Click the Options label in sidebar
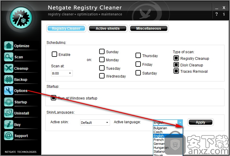The height and width of the screenshot is (156, 230). [21, 90]
